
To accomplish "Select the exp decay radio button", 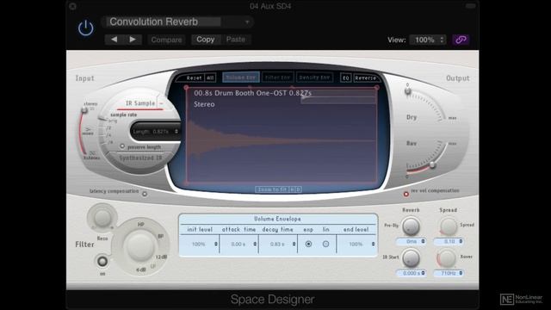I will [x=308, y=244].
